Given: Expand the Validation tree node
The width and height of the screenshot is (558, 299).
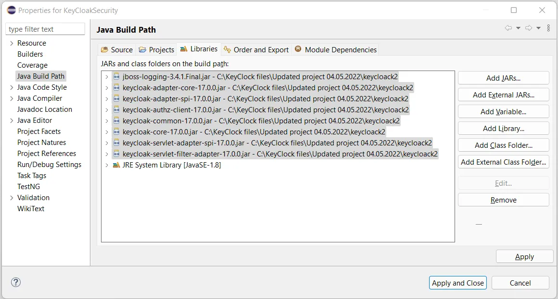Looking at the screenshot, I should [x=12, y=198].
